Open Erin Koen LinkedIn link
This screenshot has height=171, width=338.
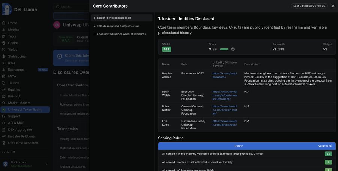pyautogui.click(x=225, y=123)
